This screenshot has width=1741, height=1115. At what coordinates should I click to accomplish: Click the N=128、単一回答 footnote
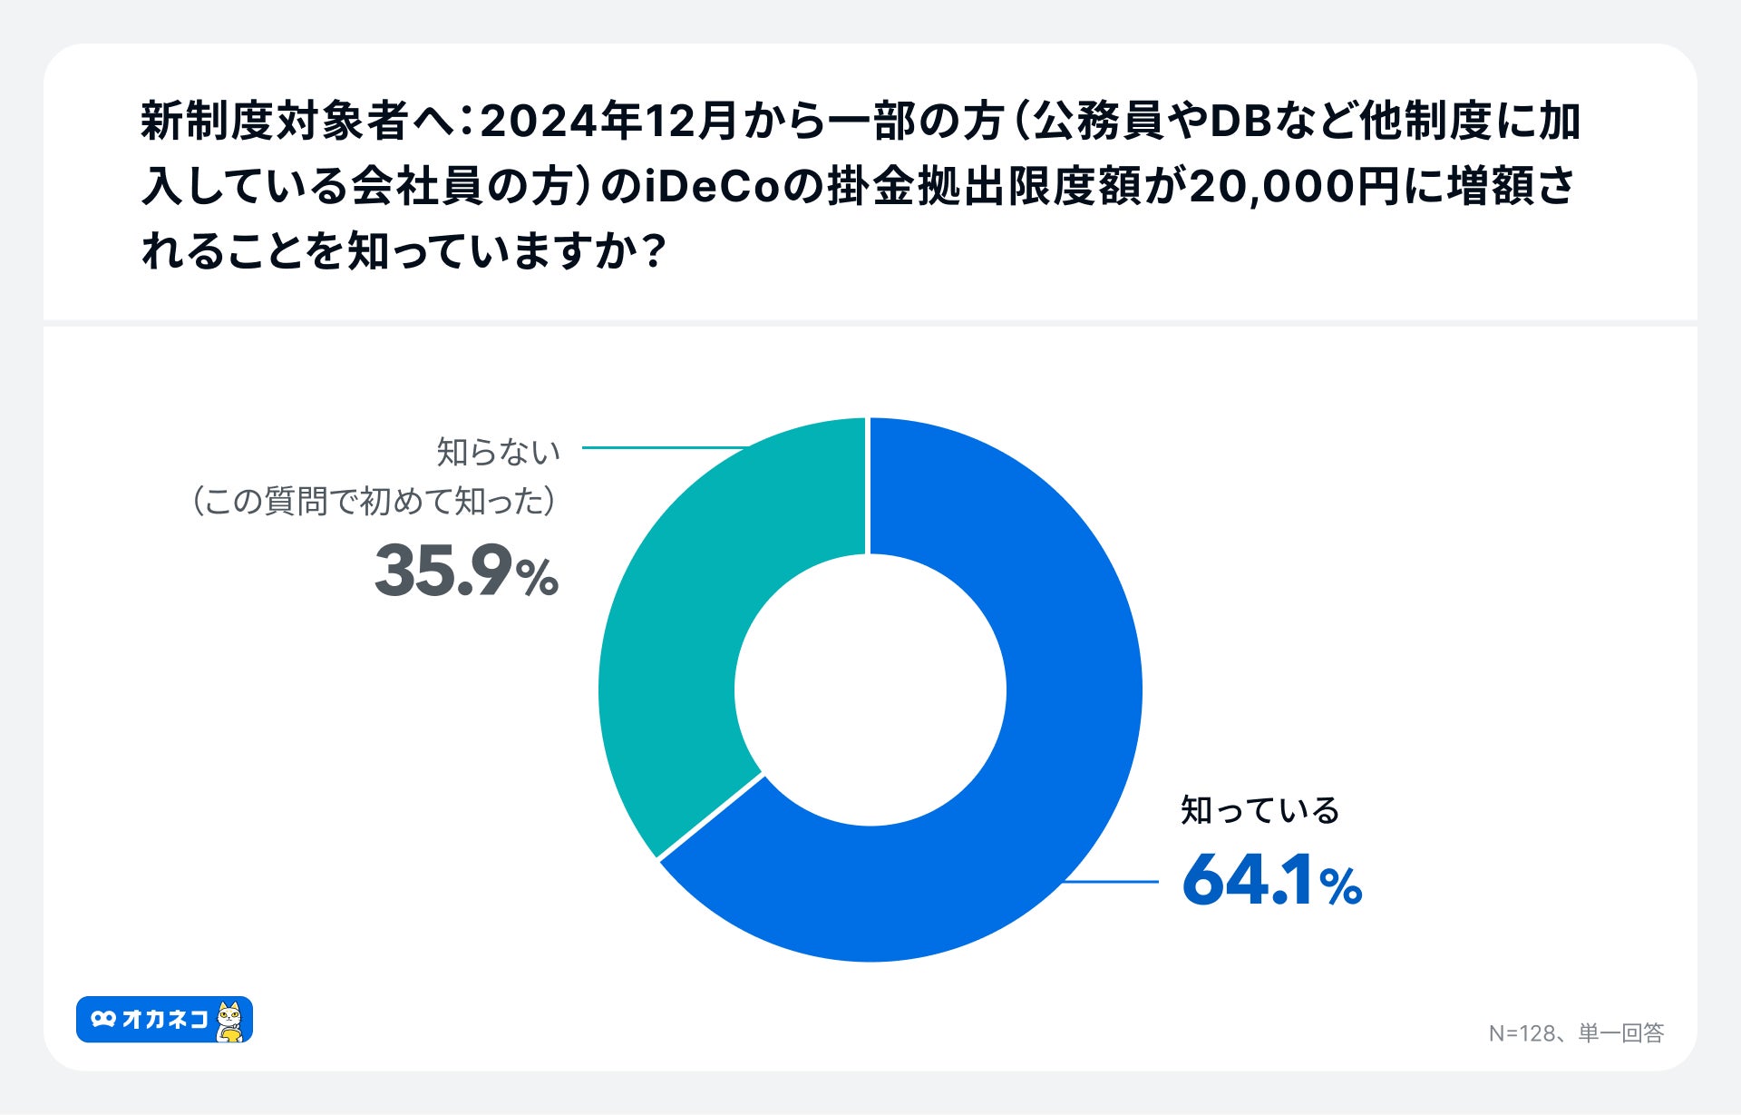coord(1576,1033)
